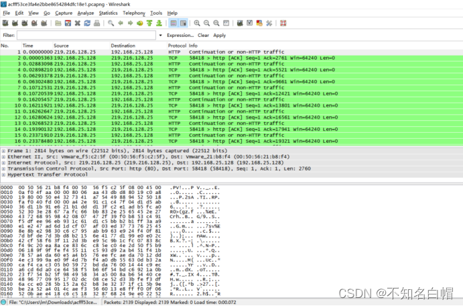The height and width of the screenshot is (306, 463).
Task: Sort packets by Info column header
Action: tap(325, 46)
